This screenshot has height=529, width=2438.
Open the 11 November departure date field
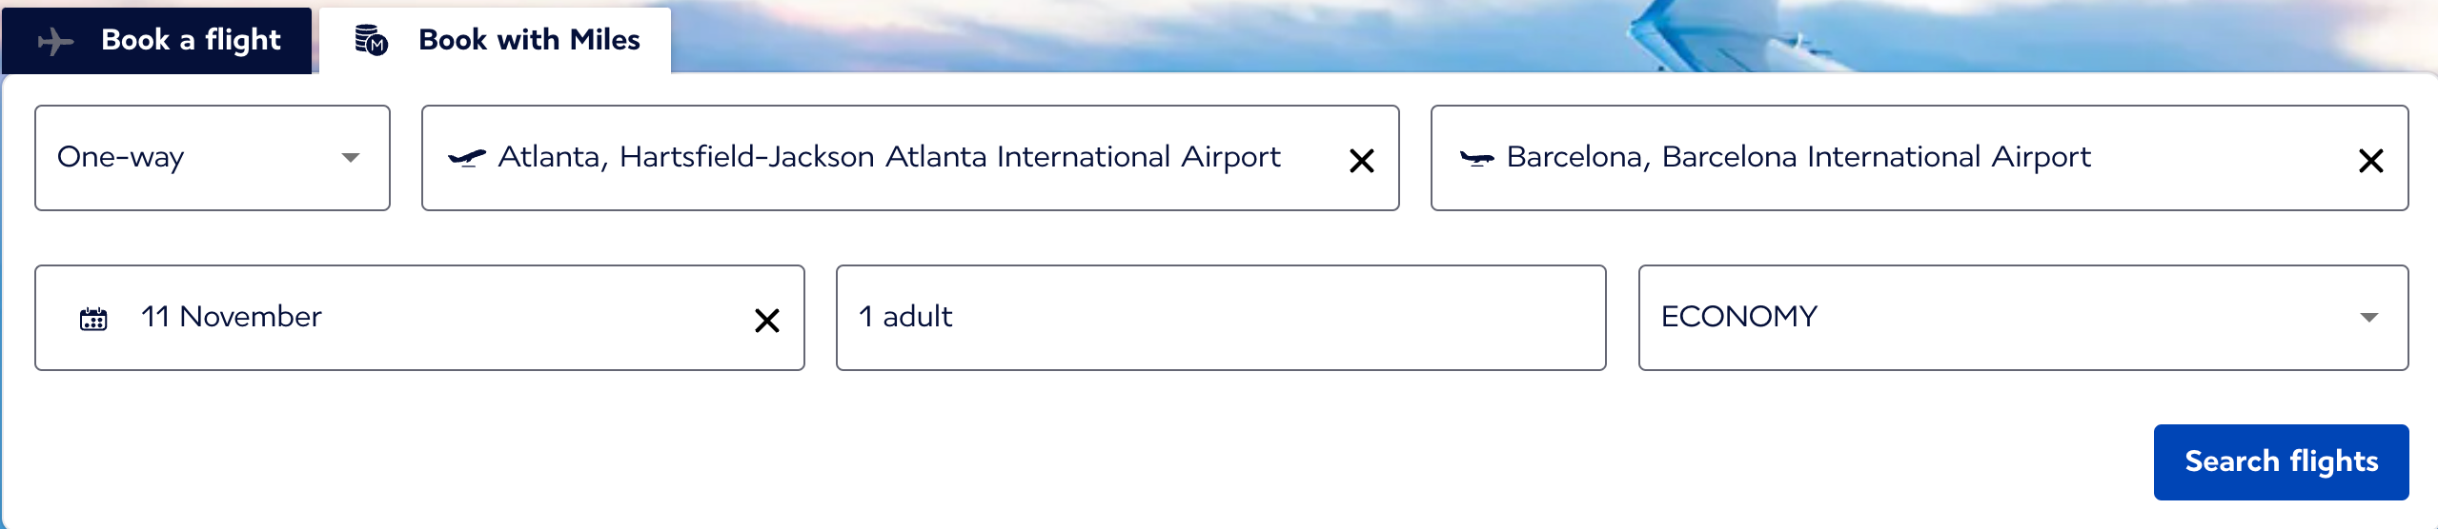[419, 318]
